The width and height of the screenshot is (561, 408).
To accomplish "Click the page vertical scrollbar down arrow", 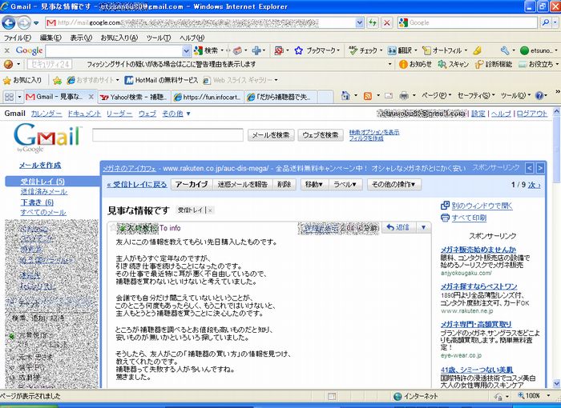I will tap(556, 384).
